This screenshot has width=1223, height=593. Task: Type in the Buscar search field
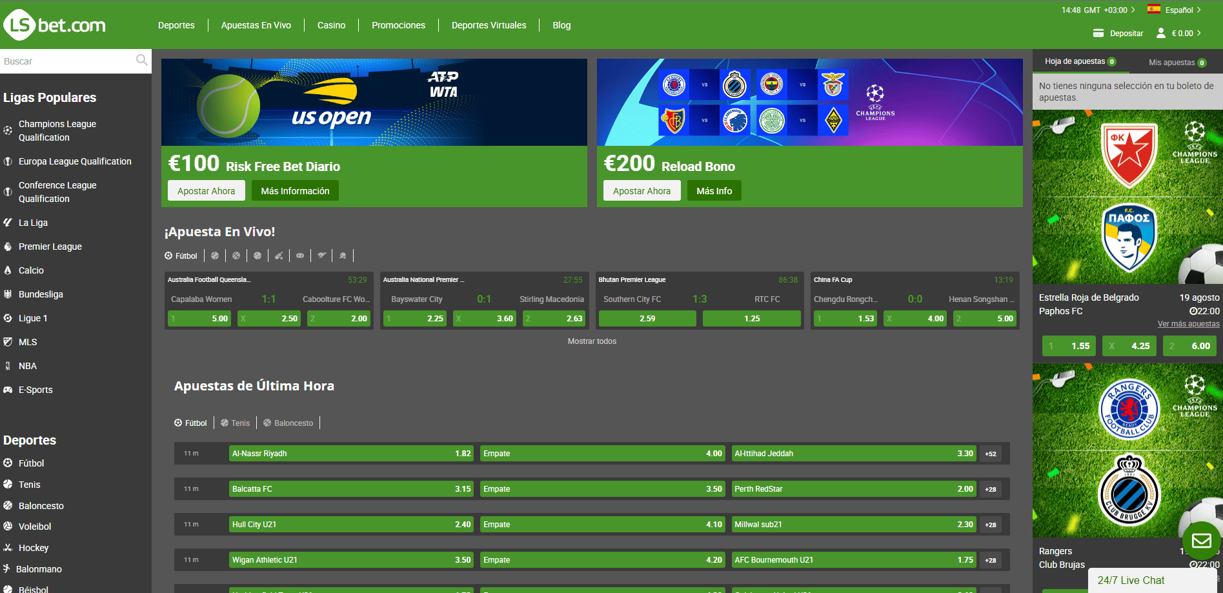(x=65, y=61)
